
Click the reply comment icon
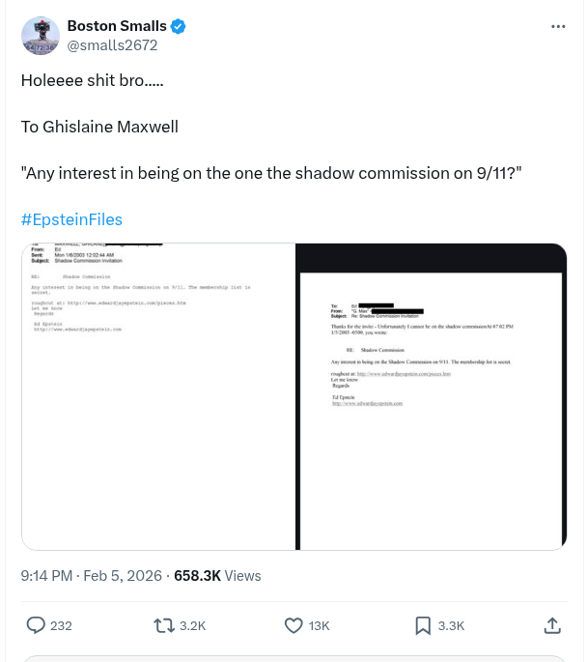coord(36,625)
